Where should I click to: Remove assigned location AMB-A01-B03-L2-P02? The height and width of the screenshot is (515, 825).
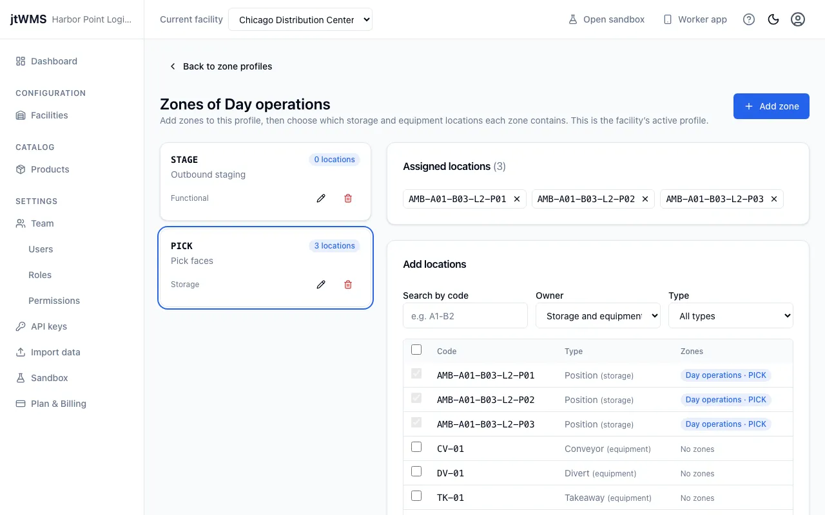click(x=645, y=199)
